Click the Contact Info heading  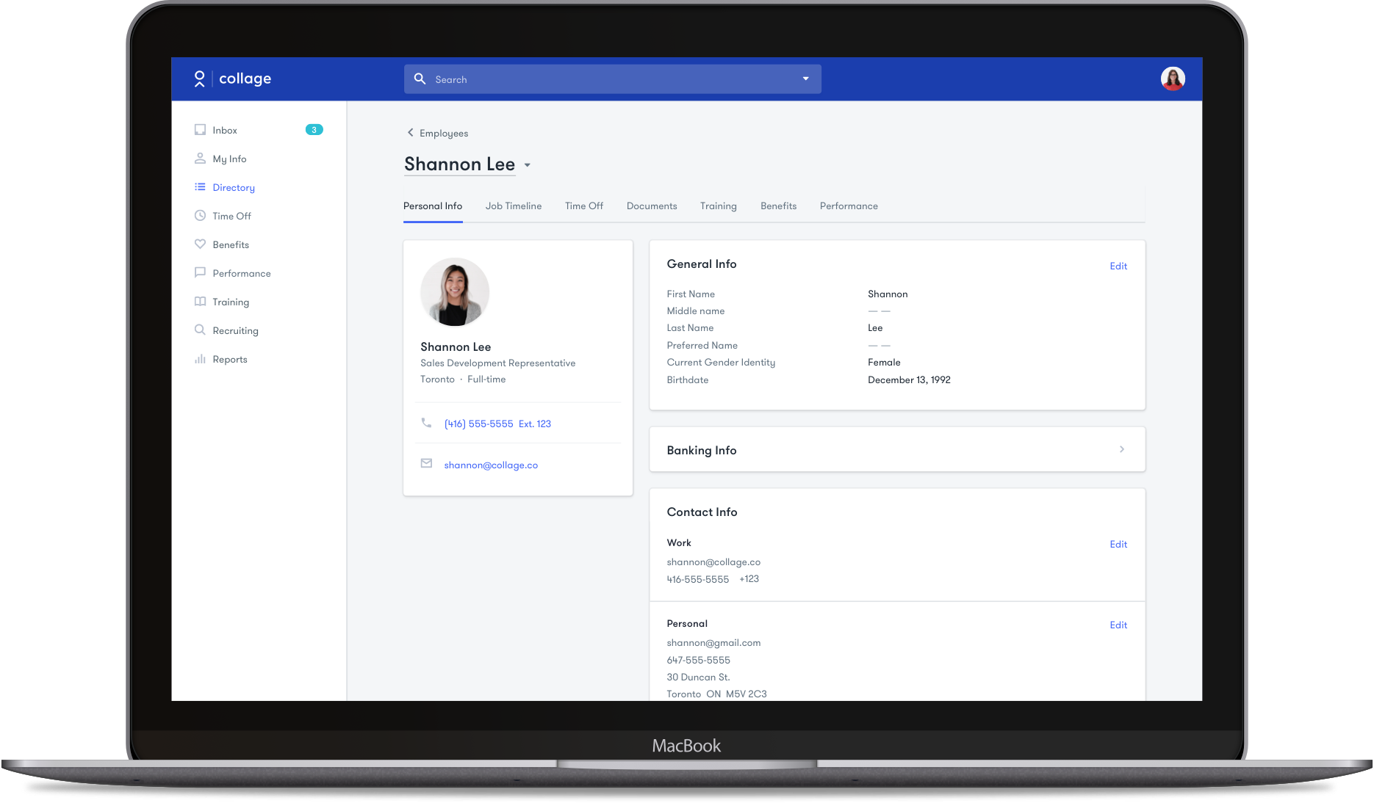[x=702, y=512]
